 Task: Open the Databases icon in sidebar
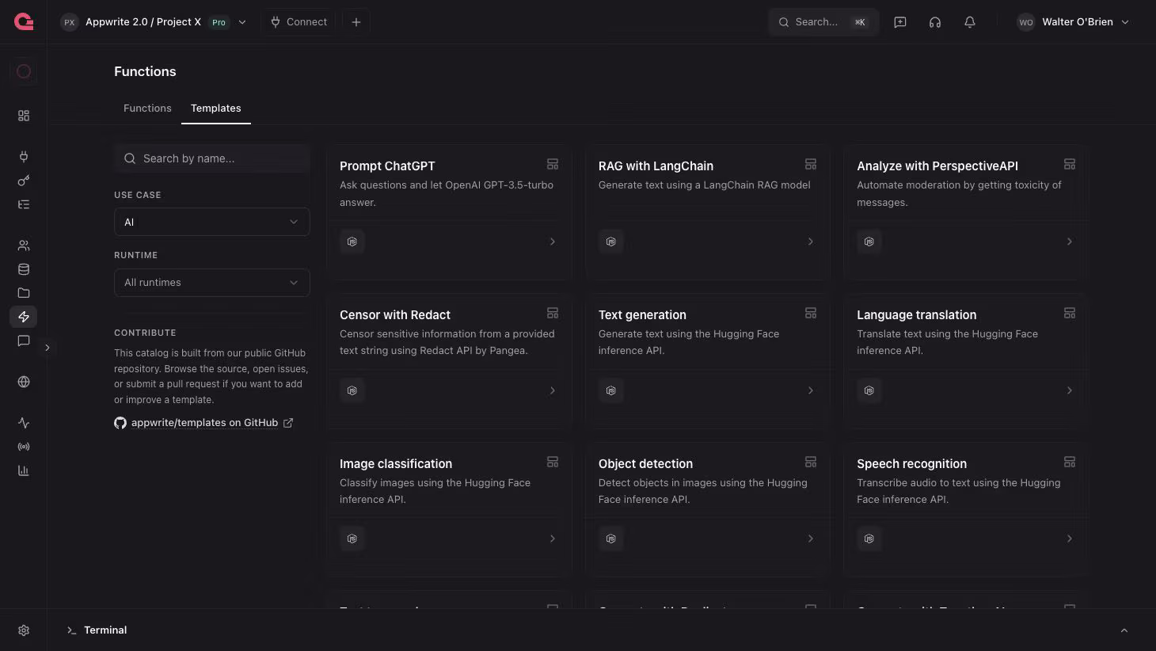click(24, 269)
